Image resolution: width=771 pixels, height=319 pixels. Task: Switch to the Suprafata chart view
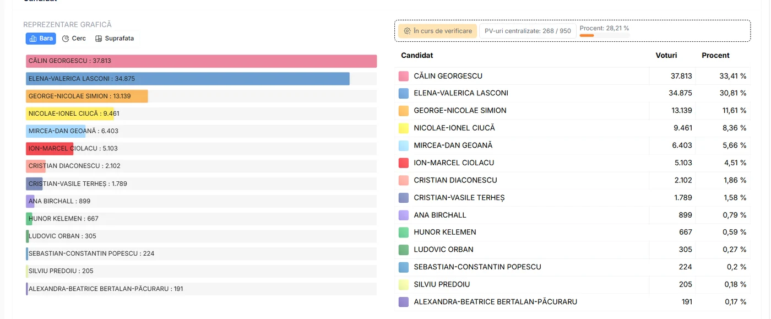(115, 39)
